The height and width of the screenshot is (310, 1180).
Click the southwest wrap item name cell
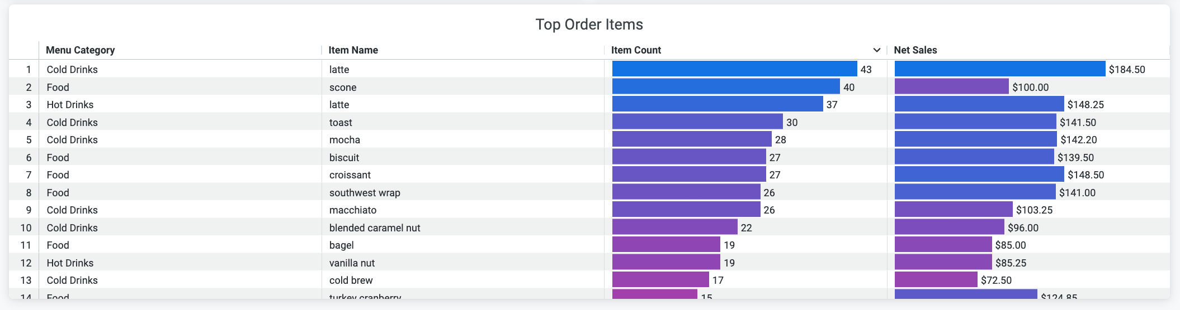pyautogui.click(x=365, y=192)
